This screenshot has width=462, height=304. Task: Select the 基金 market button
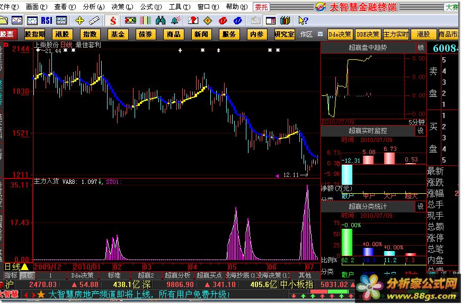pos(118,34)
